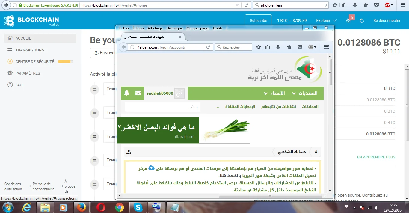Click the Subscribe button
Viewport: 409px width, 213px height.
(258, 21)
